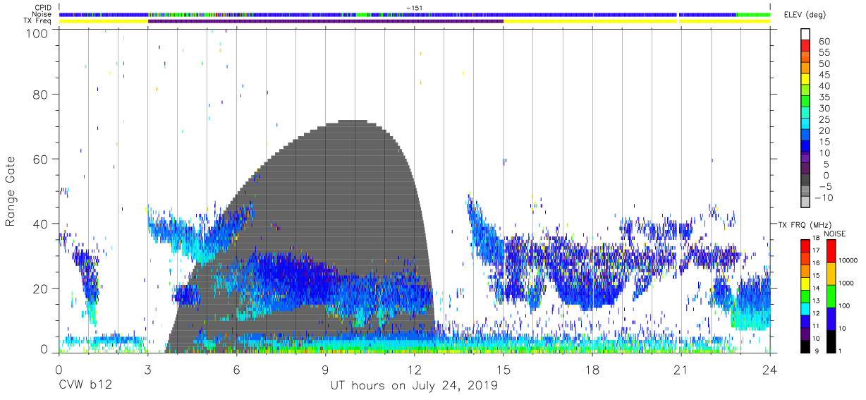Click the 60 tick on Range Gate axis

[x=41, y=159]
